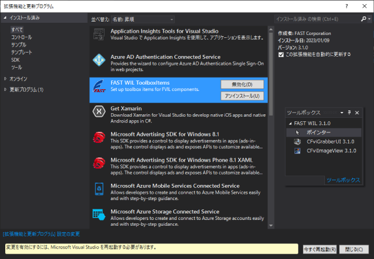Screen dimensions: 374x259
Task: Select the サンプル category
Action: (x=19, y=44)
